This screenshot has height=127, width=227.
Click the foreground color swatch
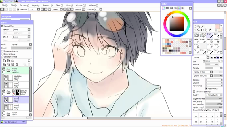pos(217,26)
